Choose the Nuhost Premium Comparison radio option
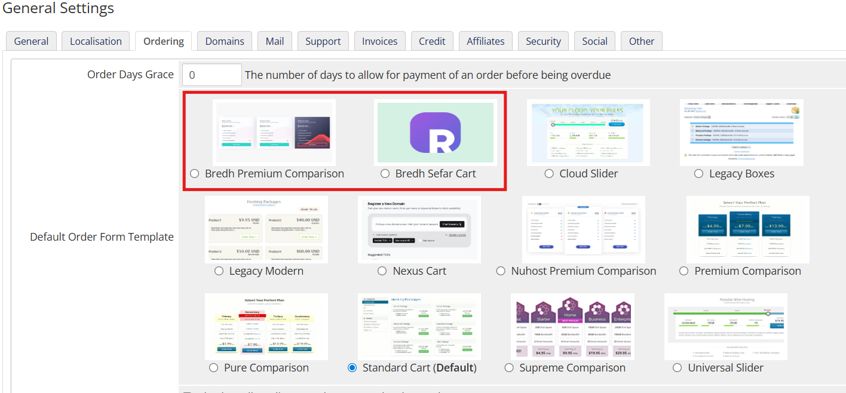Screen dimensions: 846x393 [501, 271]
